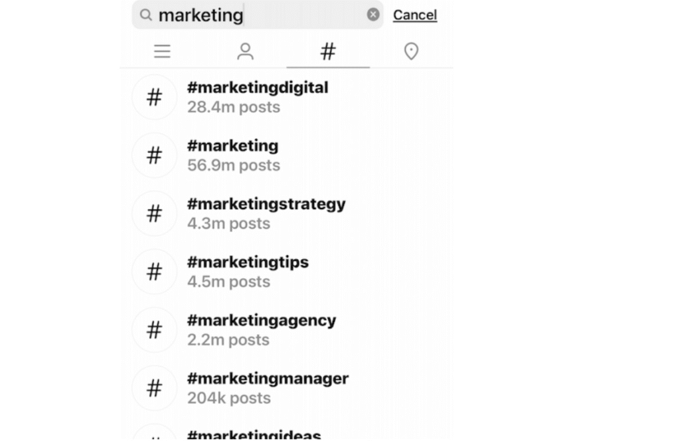The image size is (680, 441).
Task: Select the #marketingmanager hashtag result
Action: click(x=286, y=388)
